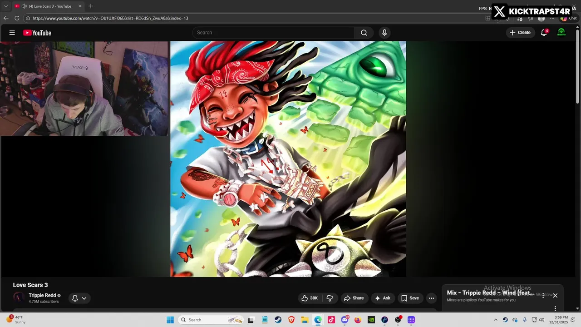Click the search magnifier button
This screenshot has width=581, height=327.
364,33
